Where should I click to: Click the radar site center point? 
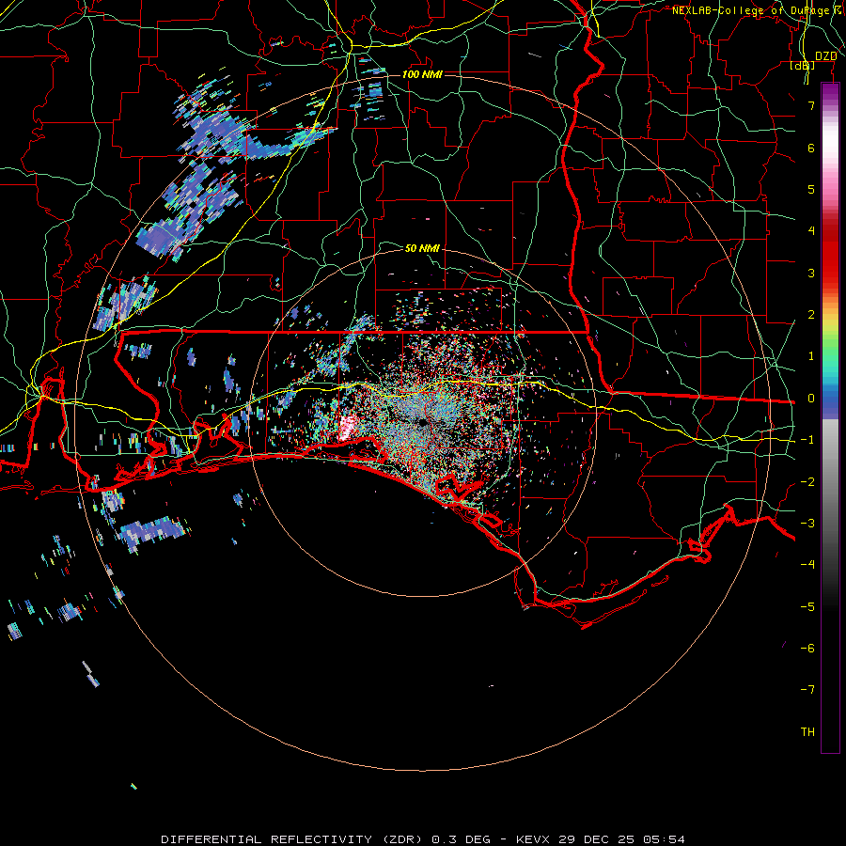(x=422, y=423)
